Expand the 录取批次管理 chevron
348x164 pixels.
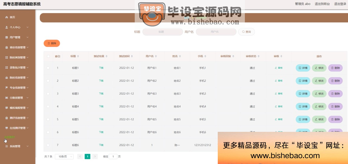click(x=28, y=68)
